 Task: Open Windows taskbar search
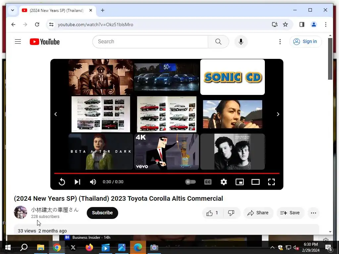coord(24,247)
